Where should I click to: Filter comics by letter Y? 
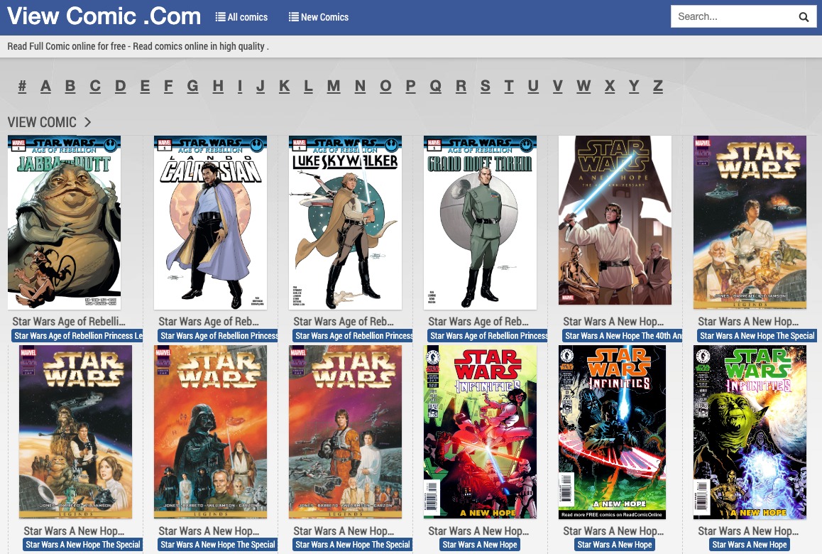tap(634, 86)
